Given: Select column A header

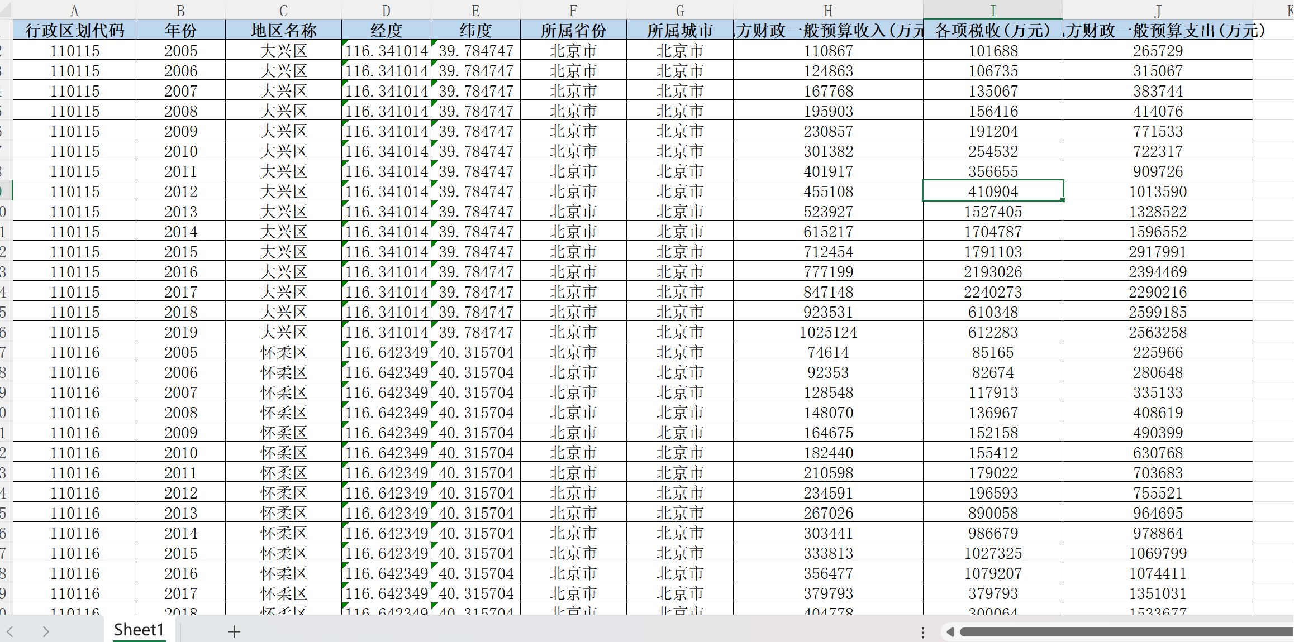Looking at the screenshot, I should tap(74, 10).
